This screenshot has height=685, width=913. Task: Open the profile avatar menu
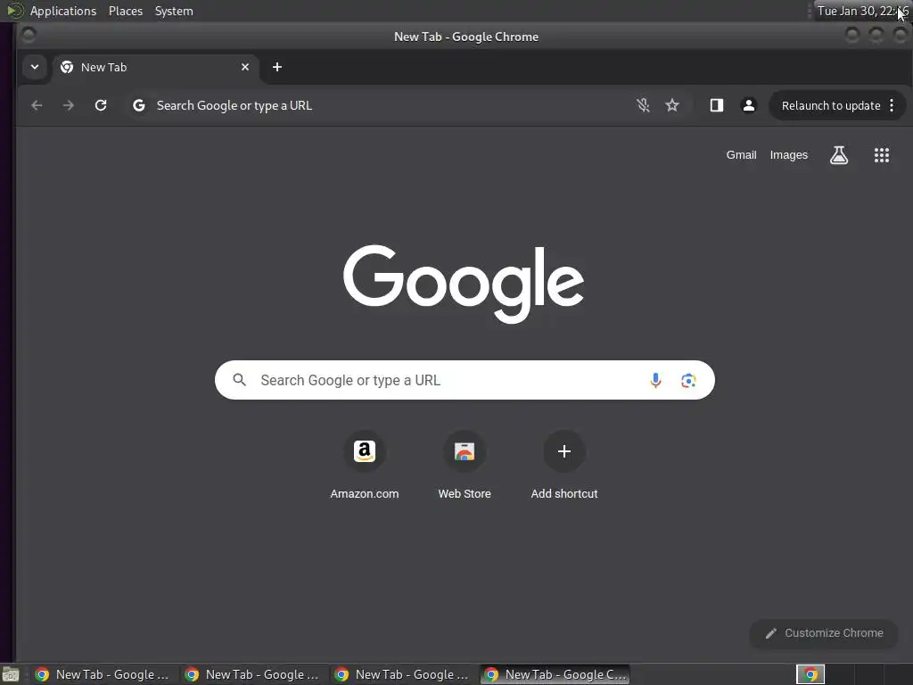(x=749, y=105)
